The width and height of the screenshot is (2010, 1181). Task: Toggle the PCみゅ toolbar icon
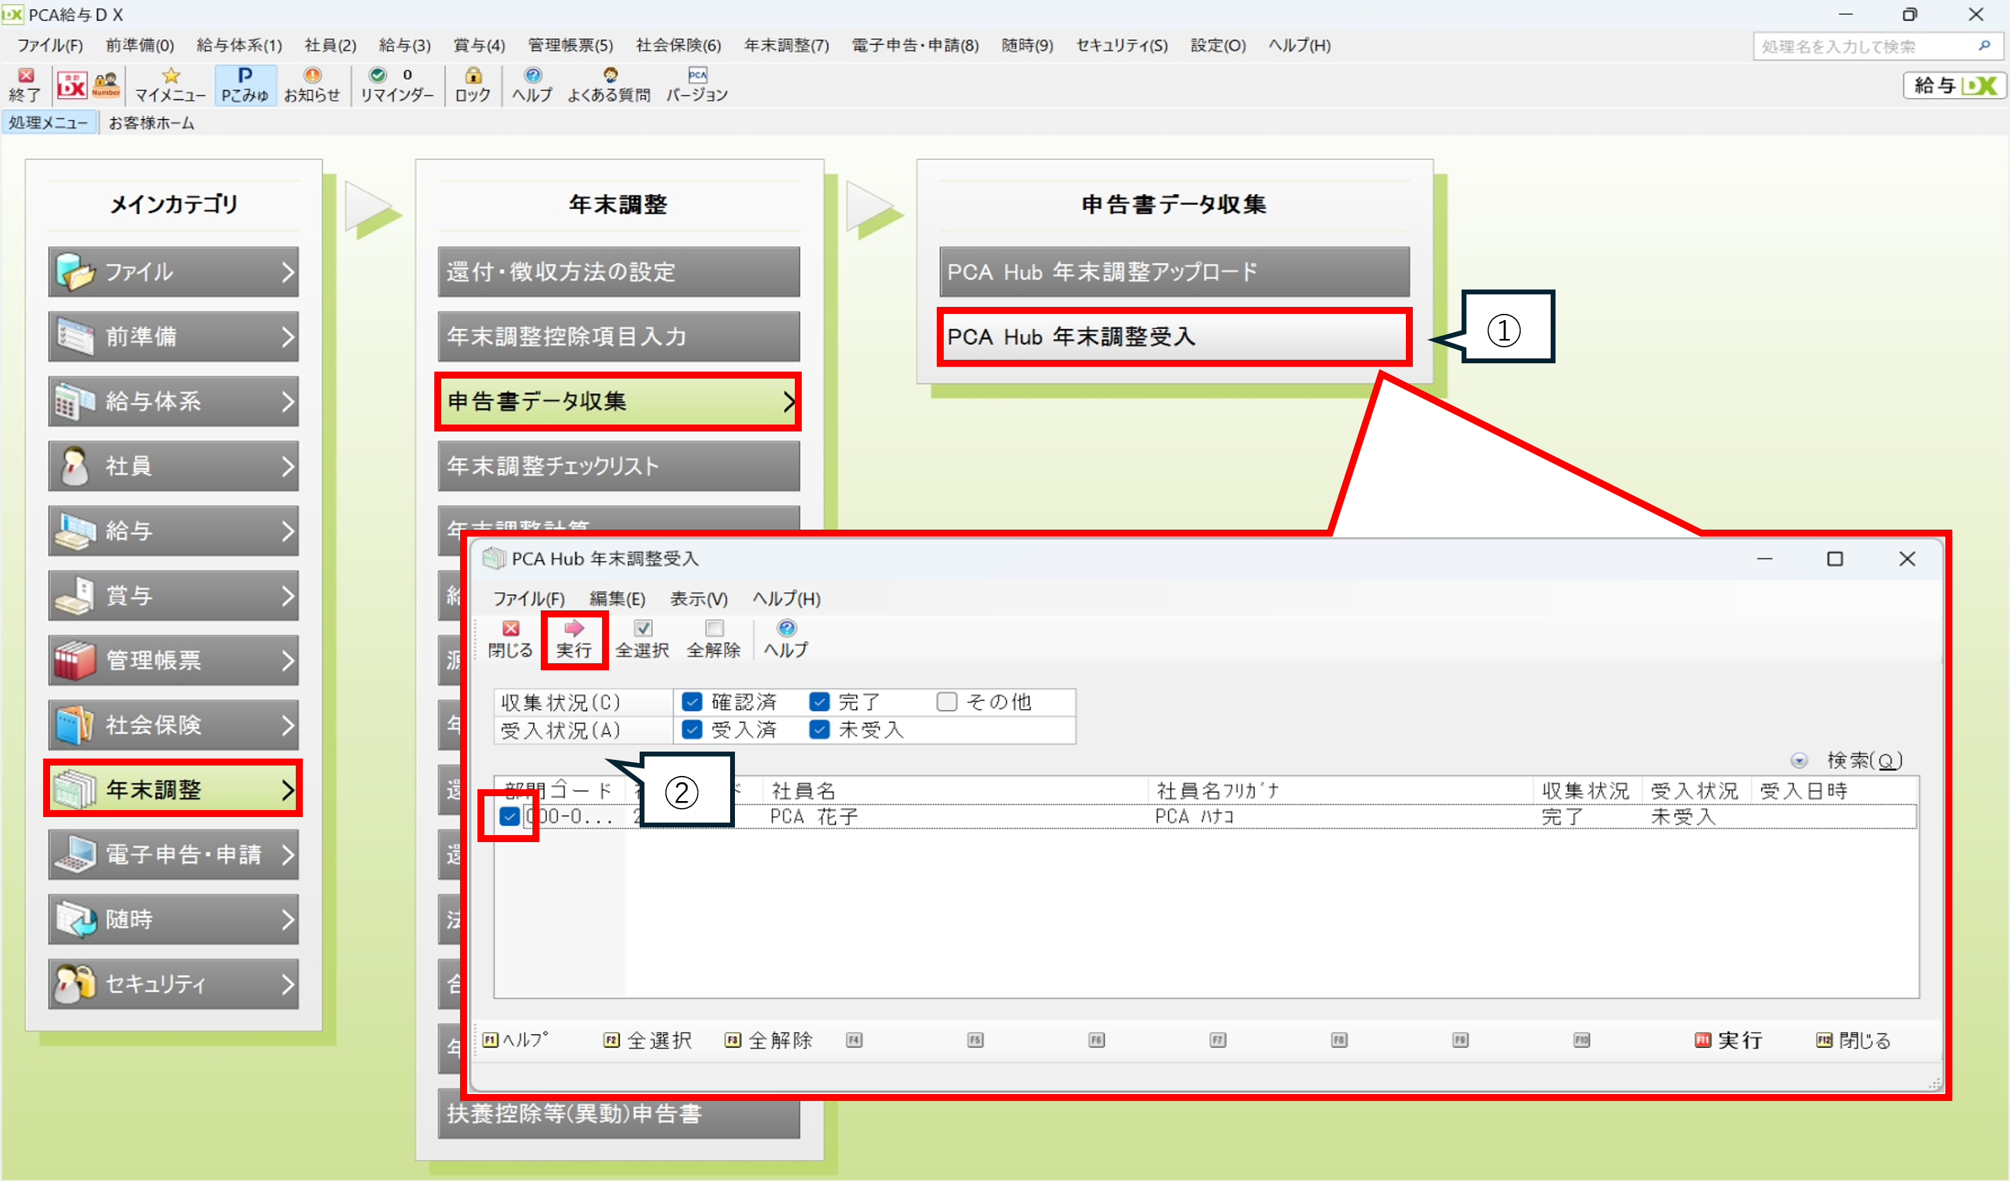pyautogui.click(x=245, y=84)
